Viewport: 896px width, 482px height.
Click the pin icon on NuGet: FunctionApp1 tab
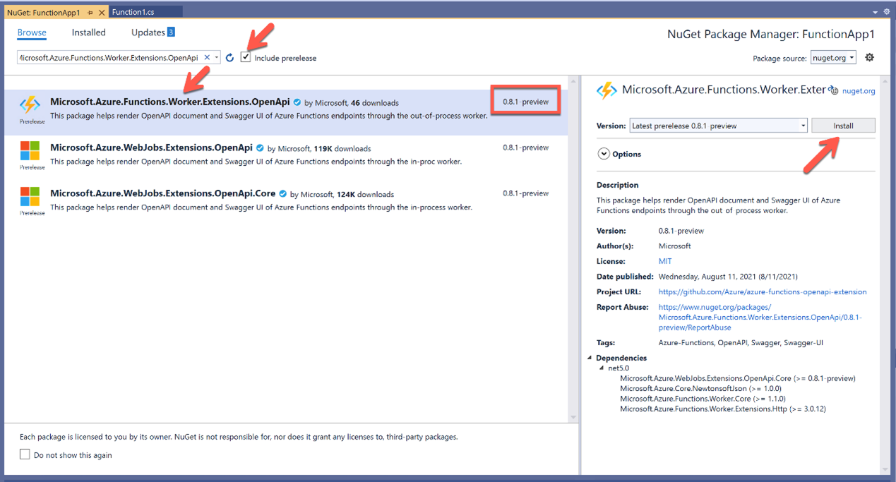[x=90, y=12]
